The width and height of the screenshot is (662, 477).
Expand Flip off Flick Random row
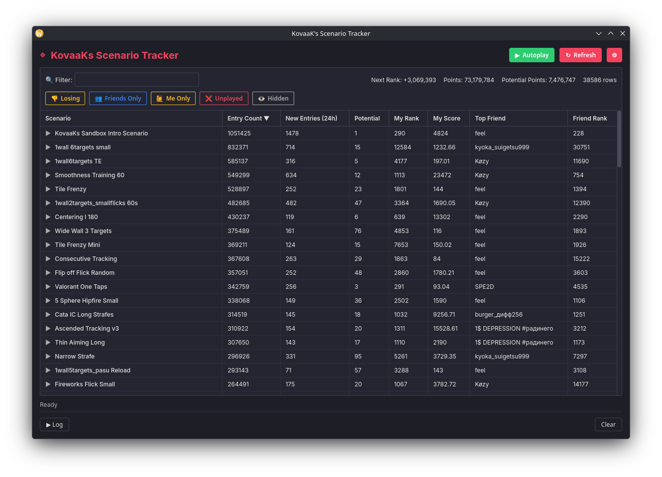click(x=48, y=273)
